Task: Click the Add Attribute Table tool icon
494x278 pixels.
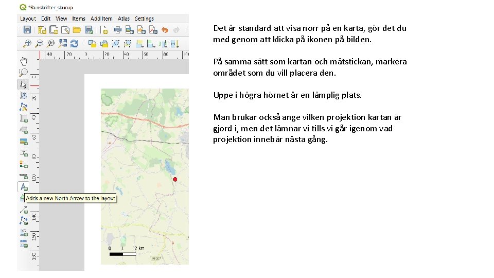Action: pos(24,244)
